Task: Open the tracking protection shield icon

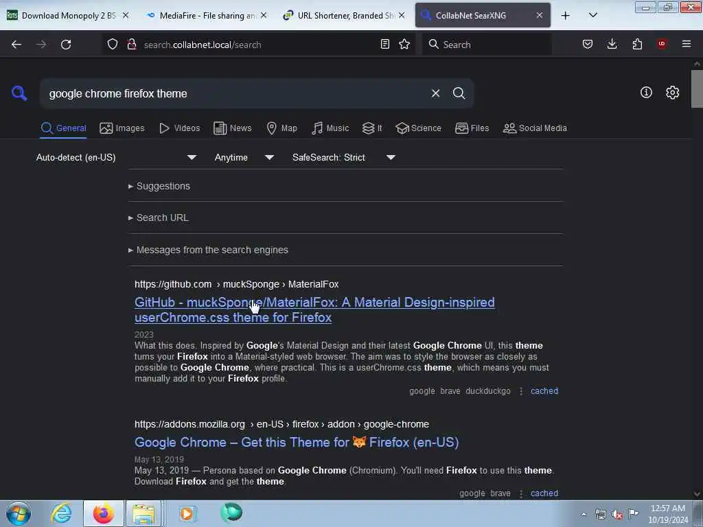Action: pos(113,44)
